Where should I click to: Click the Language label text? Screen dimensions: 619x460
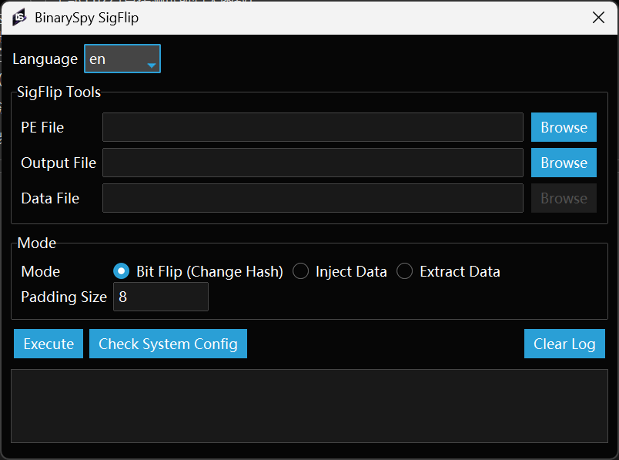click(45, 59)
